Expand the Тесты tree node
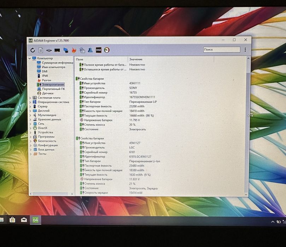The height and width of the screenshot is (247, 286). point(31,154)
